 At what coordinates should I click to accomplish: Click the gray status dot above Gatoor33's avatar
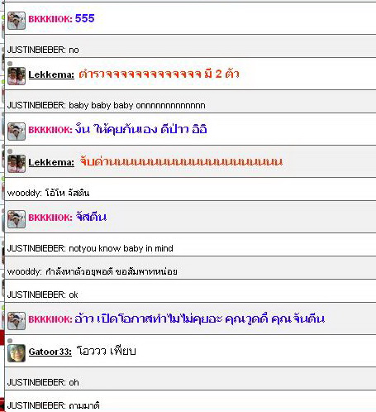10,341
